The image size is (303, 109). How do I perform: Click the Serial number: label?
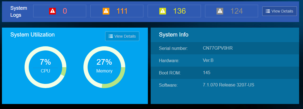[x=173, y=49]
